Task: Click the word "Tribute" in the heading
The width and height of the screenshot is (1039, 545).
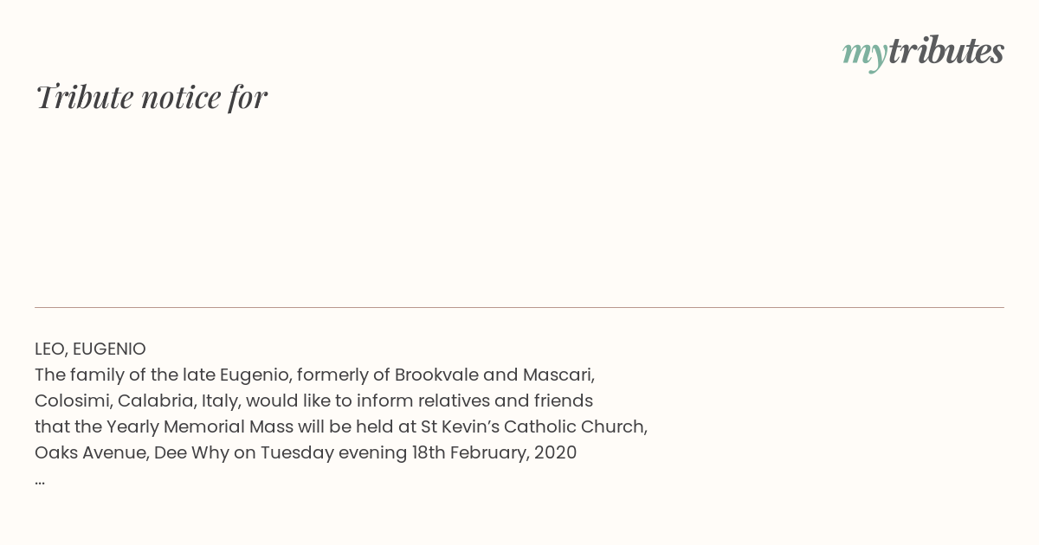Action: coord(84,97)
